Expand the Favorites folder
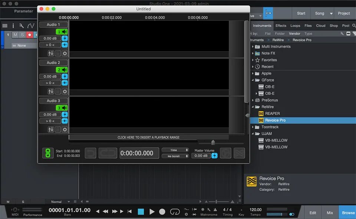This screenshot has width=356, height=219. click(253, 60)
